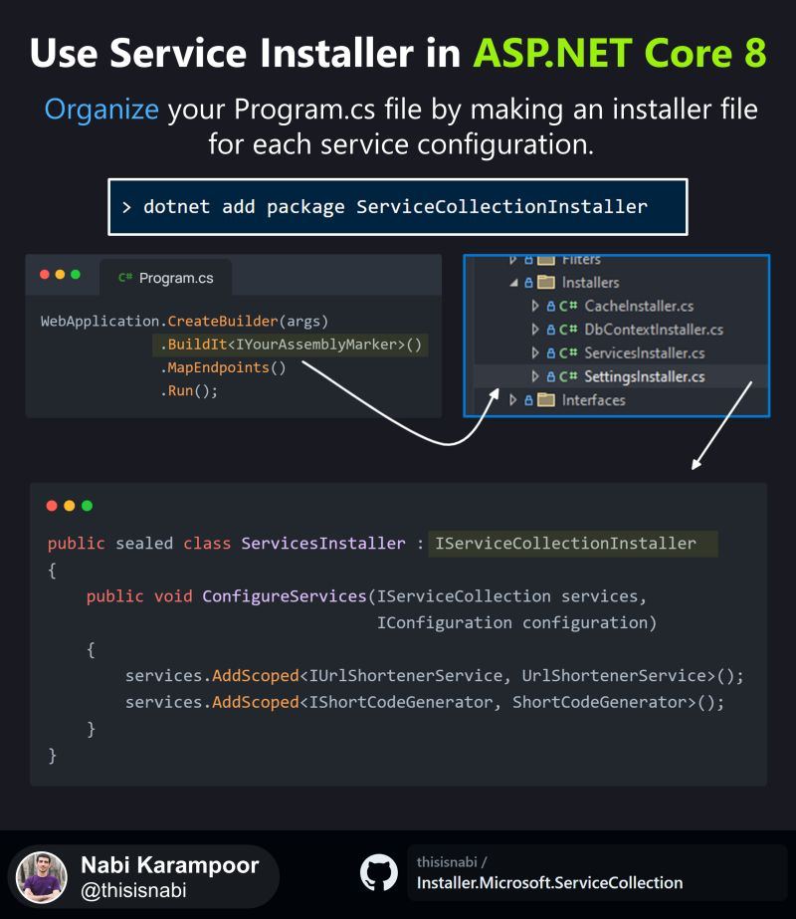Screen dimensions: 796x919
Task: Click 'IConfiguration configuration)' parameter line
Action: click(x=516, y=622)
